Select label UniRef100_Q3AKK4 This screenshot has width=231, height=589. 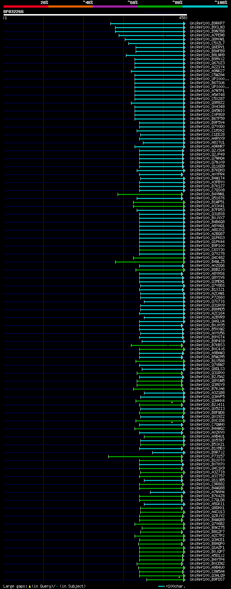coord(207,400)
